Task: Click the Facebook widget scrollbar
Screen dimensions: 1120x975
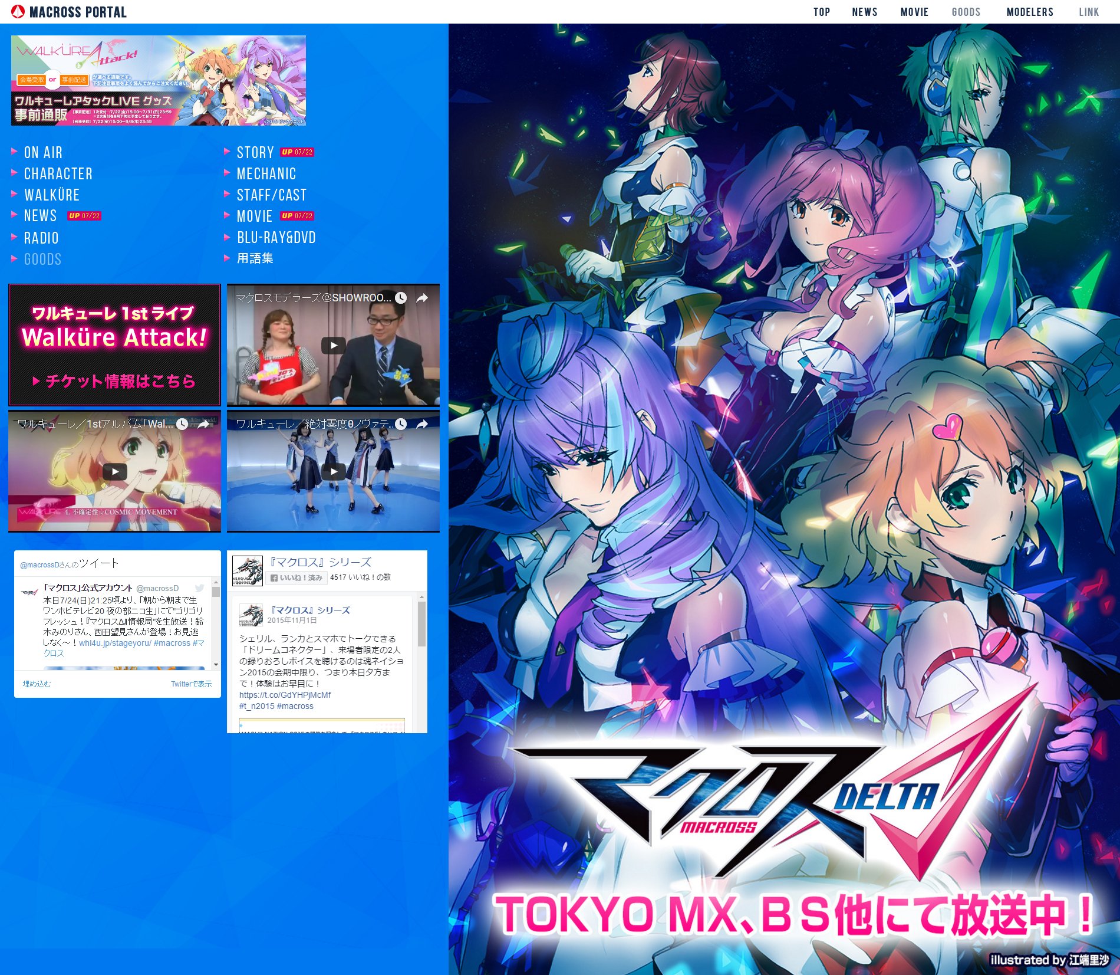Action: [x=421, y=624]
